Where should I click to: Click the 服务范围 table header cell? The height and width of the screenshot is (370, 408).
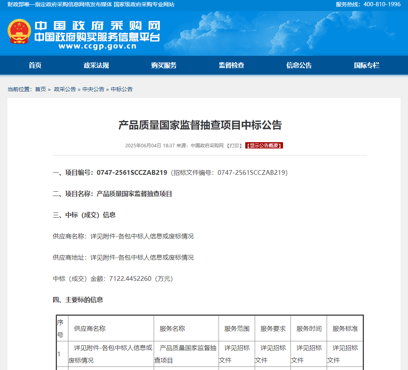[x=237, y=329]
